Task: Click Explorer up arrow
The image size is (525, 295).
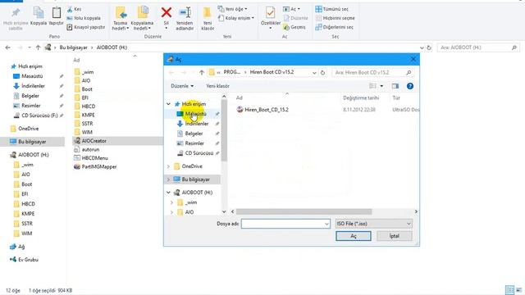Action: 38,48
